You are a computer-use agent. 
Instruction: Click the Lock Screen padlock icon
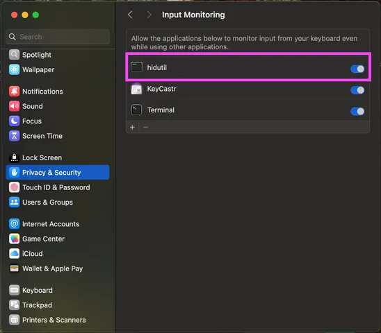tap(14, 158)
